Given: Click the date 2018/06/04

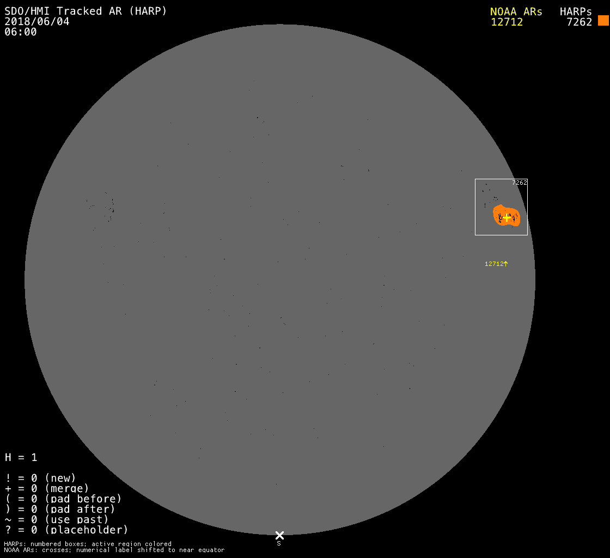Looking at the screenshot, I should click(37, 22).
